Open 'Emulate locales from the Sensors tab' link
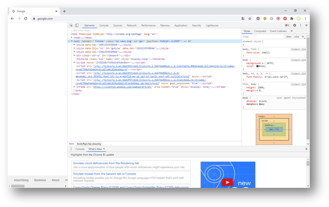This screenshot has width=329, height=207. (104, 174)
